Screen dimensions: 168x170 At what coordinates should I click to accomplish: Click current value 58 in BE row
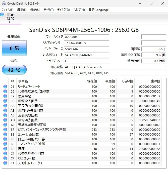95,149
